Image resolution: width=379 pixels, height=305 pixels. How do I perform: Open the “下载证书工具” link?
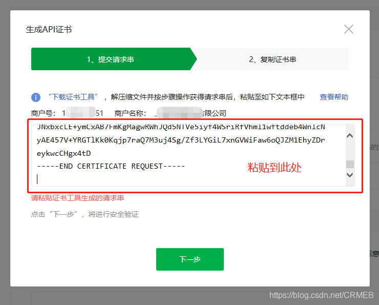73,97
